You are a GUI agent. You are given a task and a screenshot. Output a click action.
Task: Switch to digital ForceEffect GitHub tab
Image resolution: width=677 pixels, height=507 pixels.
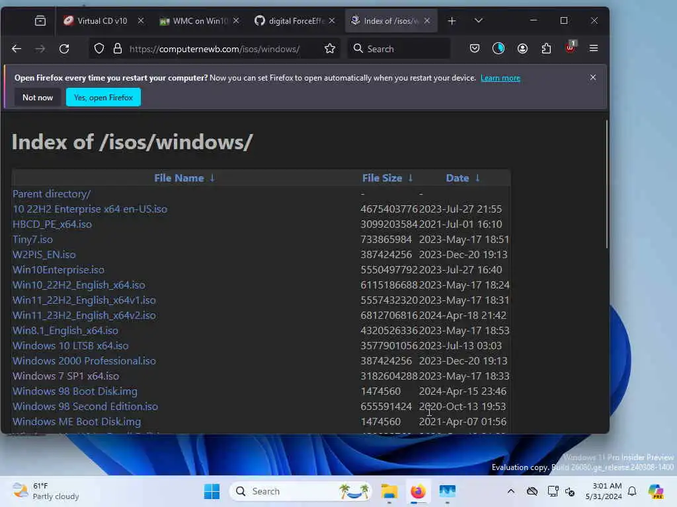pos(294,20)
